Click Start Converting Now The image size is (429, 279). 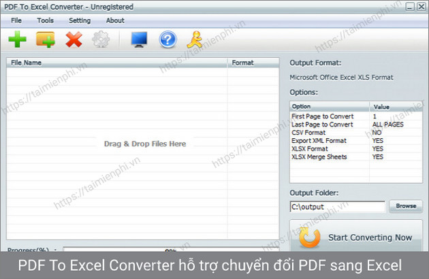(355, 235)
